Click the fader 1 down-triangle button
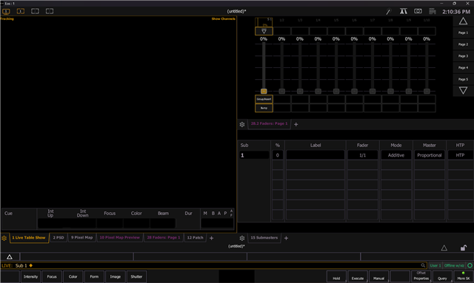474x283 pixels. pos(264,31)
